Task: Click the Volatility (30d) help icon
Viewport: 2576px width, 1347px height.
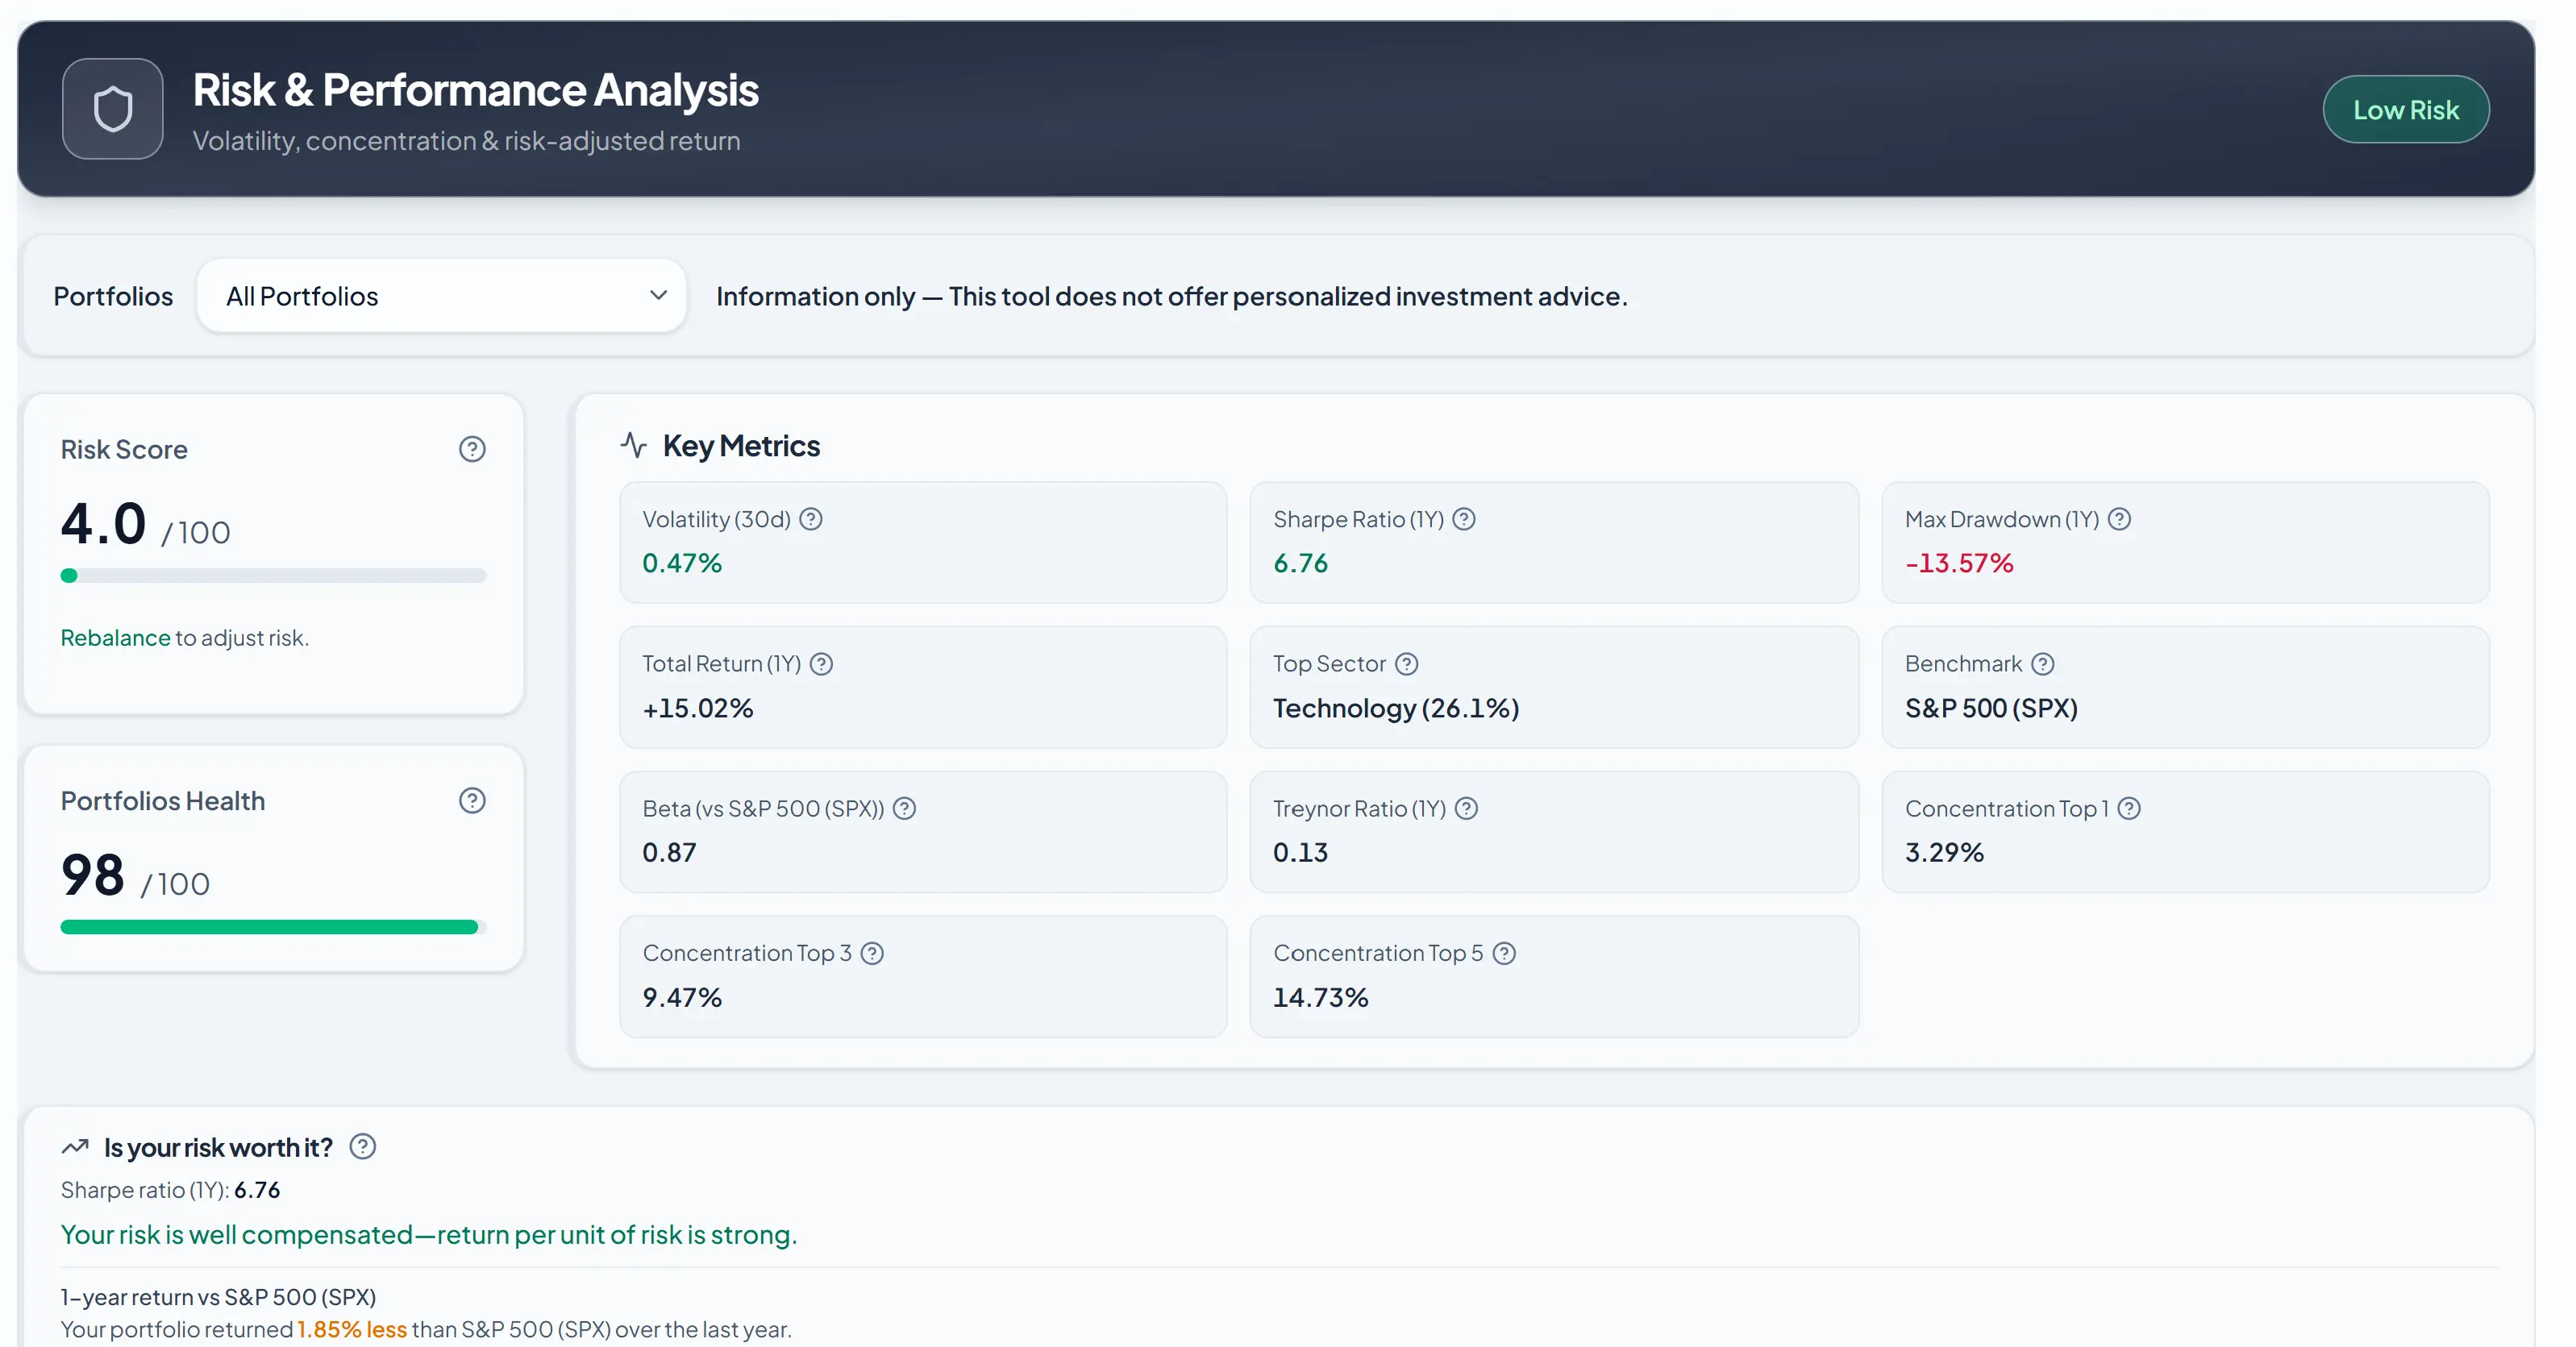Action: point(812,518)
